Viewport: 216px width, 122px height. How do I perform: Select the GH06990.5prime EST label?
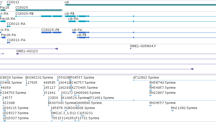[x=87, y=93]
